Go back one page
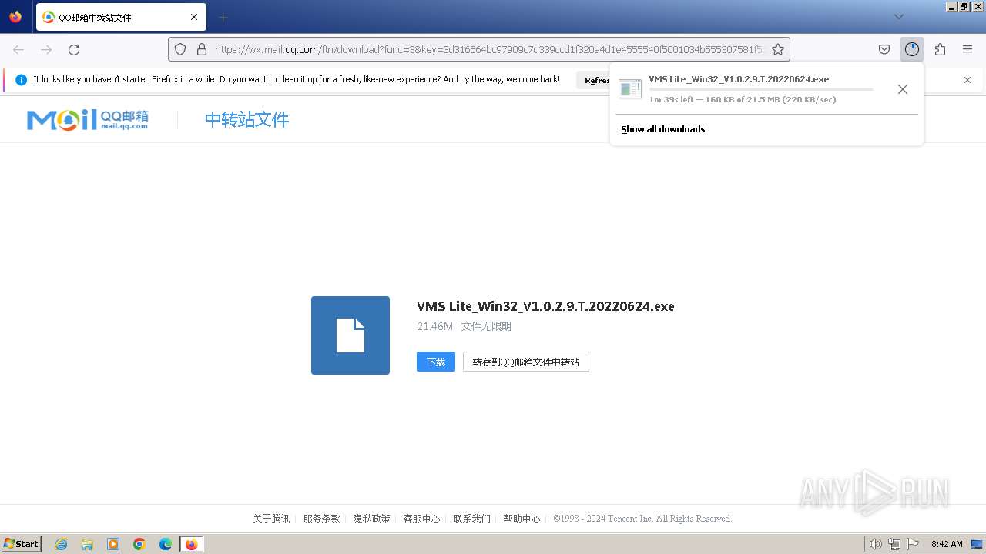The height and width of the screenshot is (554, 986). point(18,49)
